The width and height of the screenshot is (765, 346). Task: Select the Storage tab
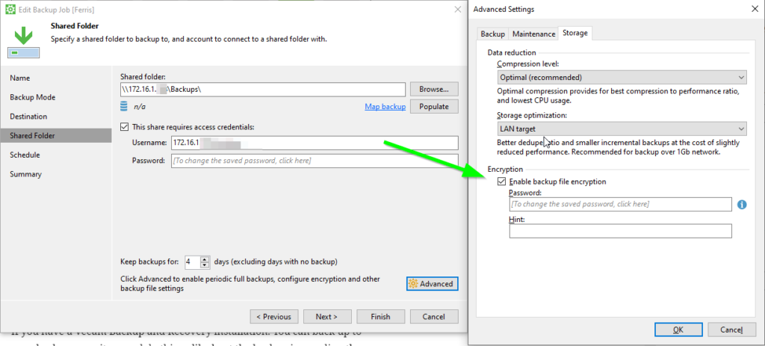click(575, 33)
